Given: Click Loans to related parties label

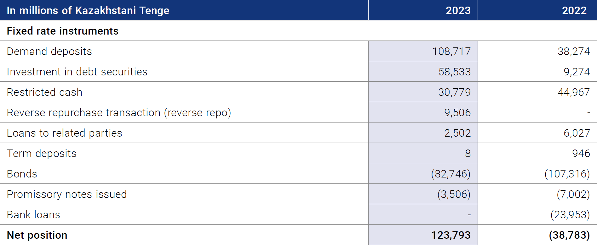Looking at the screenshot, I should coord(65,133).
